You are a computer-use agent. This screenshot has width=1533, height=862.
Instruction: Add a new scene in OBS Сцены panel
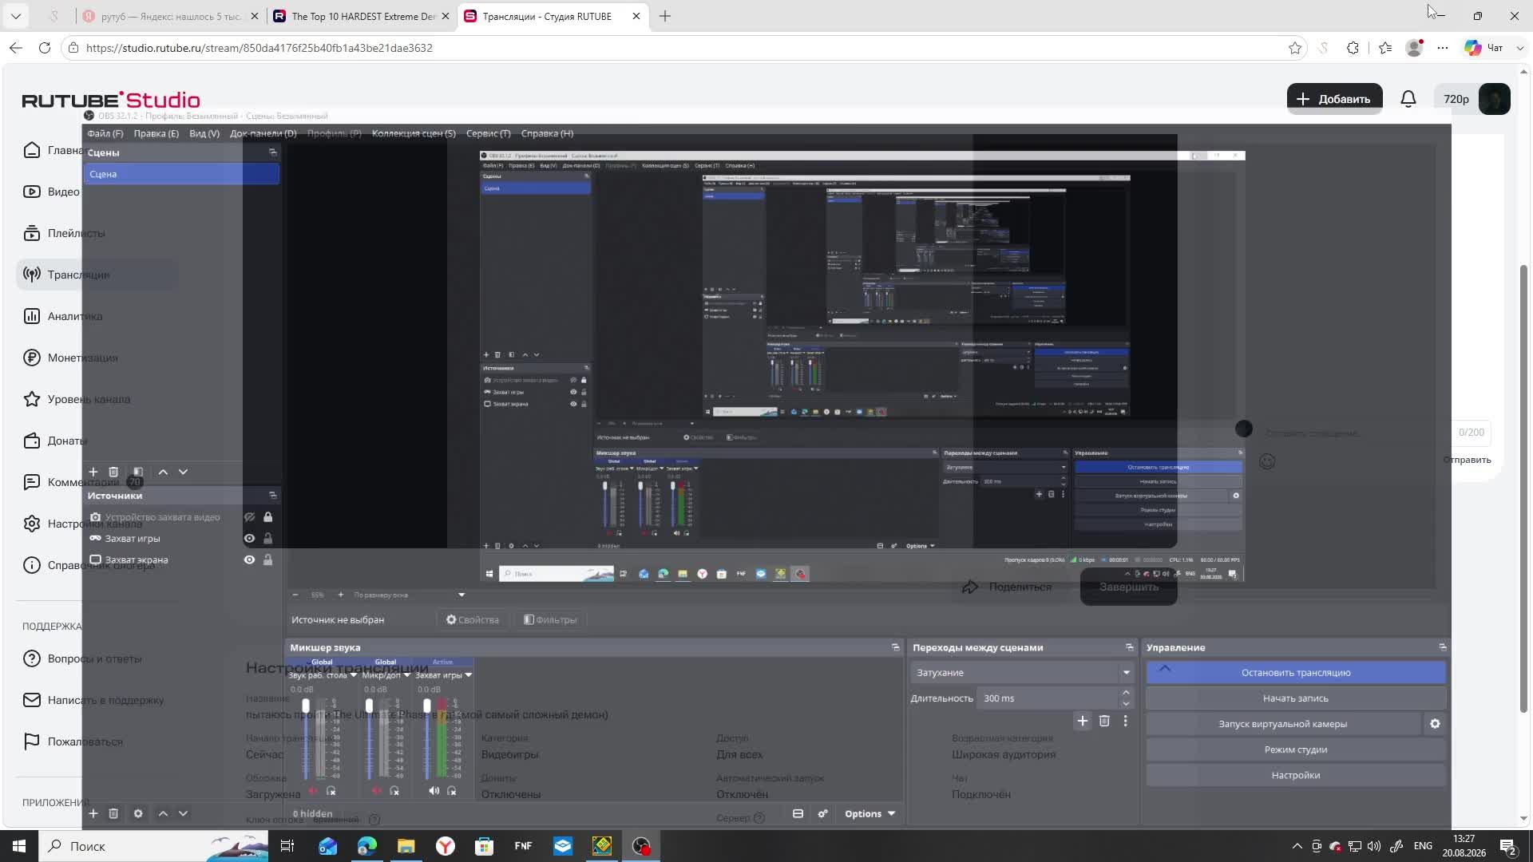click(93, 472)
